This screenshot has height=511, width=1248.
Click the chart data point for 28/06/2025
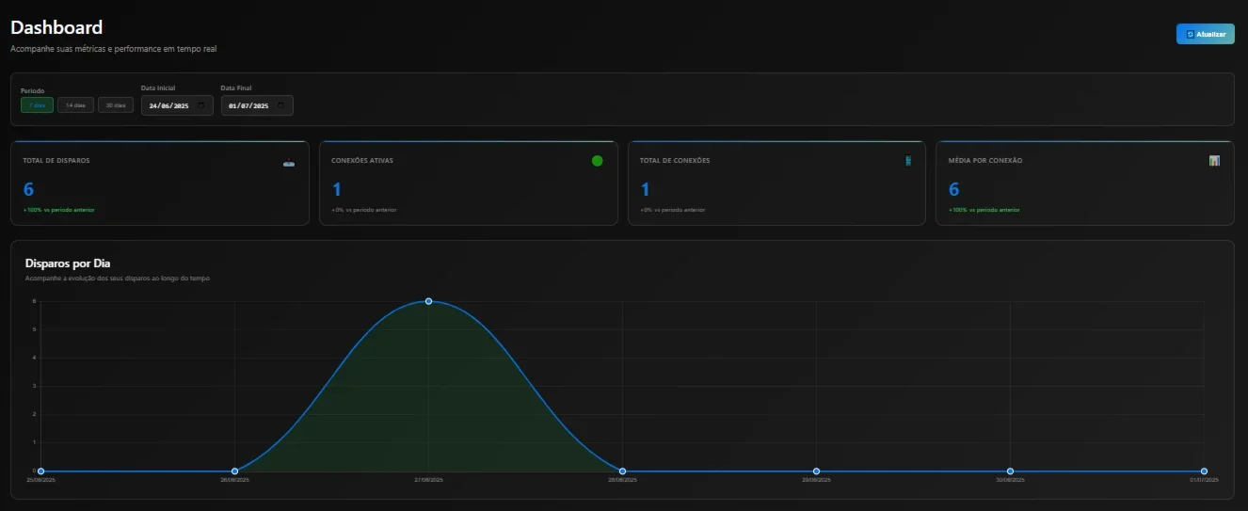622,471
